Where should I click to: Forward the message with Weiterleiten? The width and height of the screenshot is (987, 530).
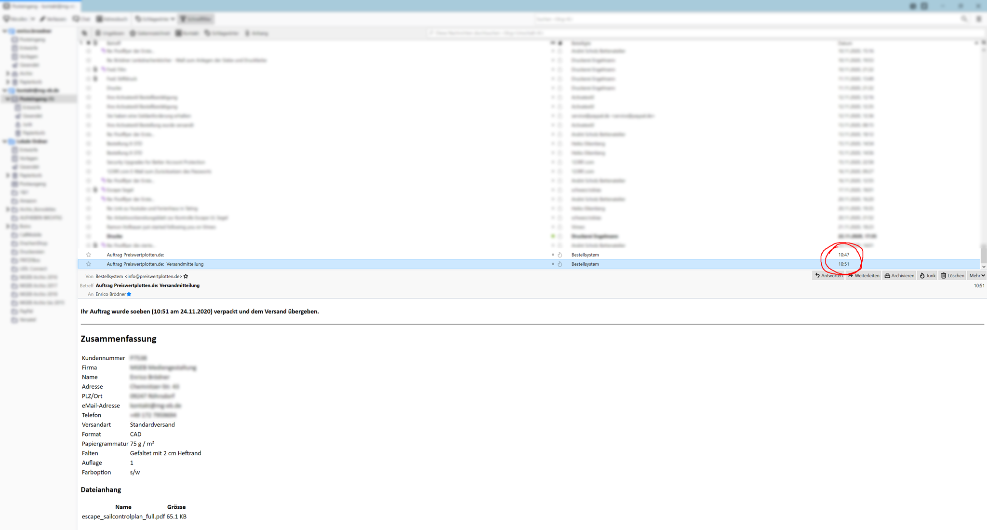tap(864, 276)
